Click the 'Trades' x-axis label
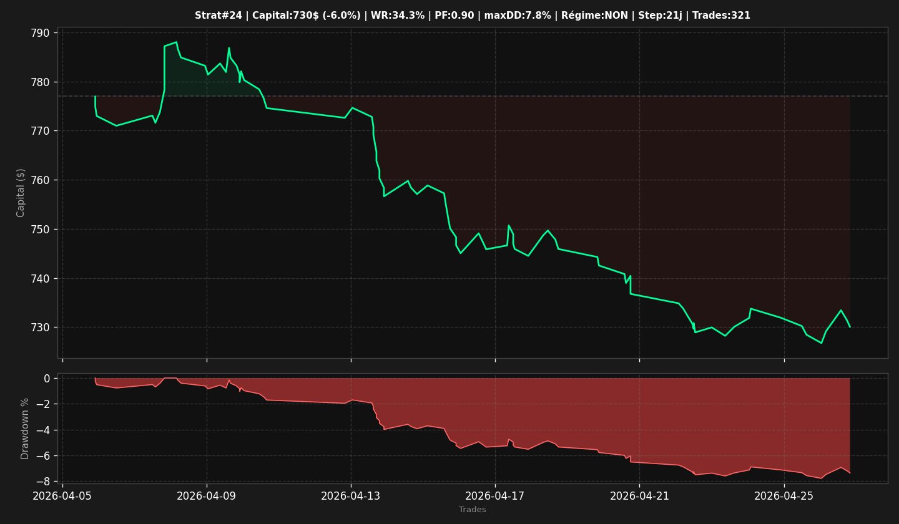This screenshot has height=524, width=899. click(x=473, y=510)
